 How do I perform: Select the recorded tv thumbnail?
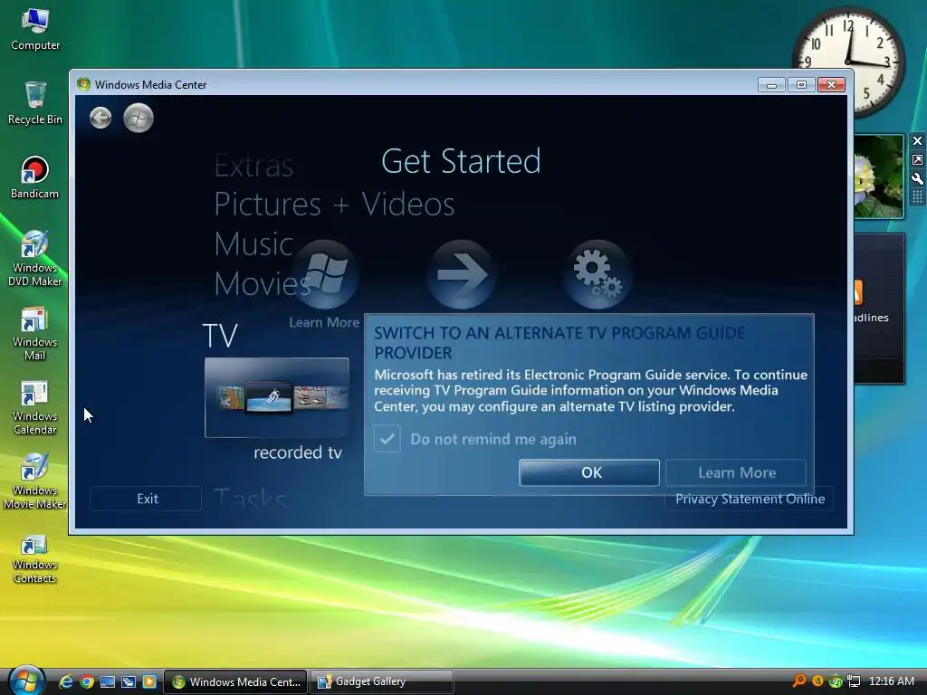point(277,397)
